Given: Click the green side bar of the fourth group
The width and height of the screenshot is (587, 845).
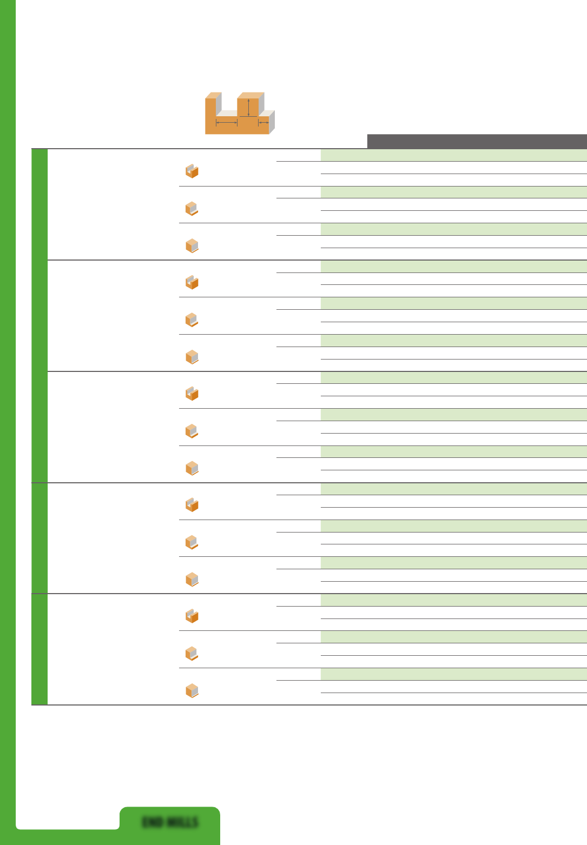Looking at the screenshot, I should [x=39, y=538].
